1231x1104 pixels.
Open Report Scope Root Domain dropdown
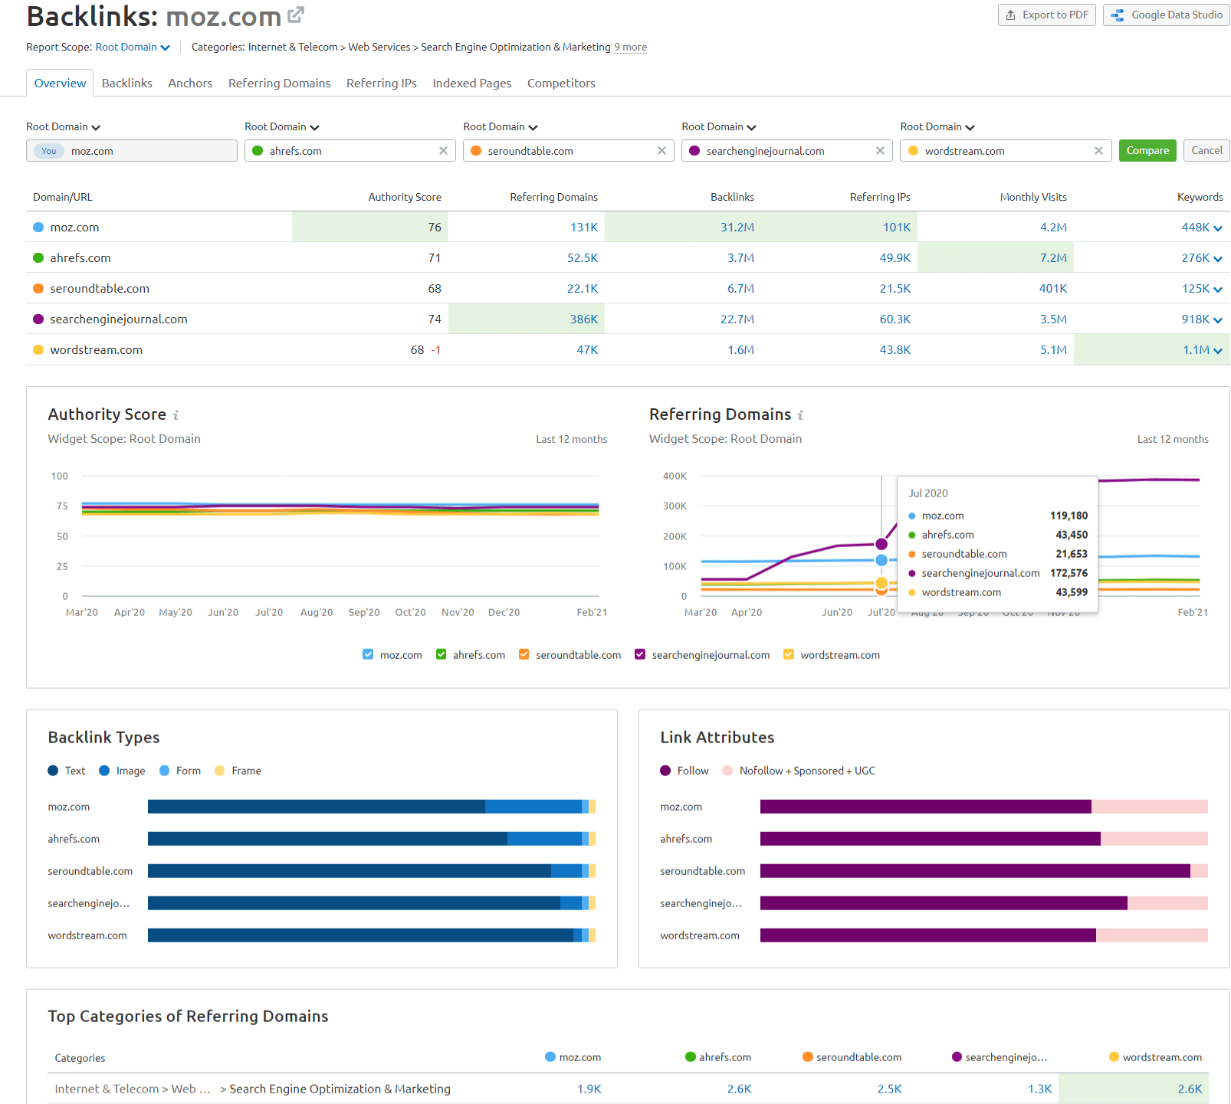[133, 48]
